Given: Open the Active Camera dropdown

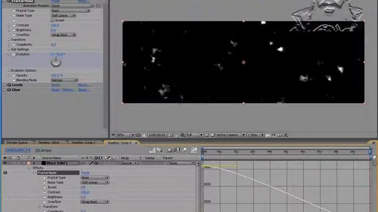Looking at the screenshot, I should tap(230, 135).
